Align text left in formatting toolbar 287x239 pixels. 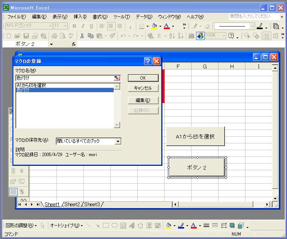click(102, 26)
